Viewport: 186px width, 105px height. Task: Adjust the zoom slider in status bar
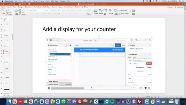[x=168, y=97]
